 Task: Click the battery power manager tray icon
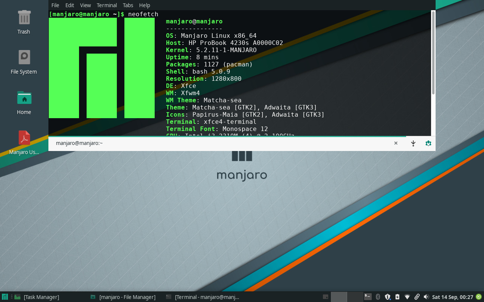tap(397, 297)
